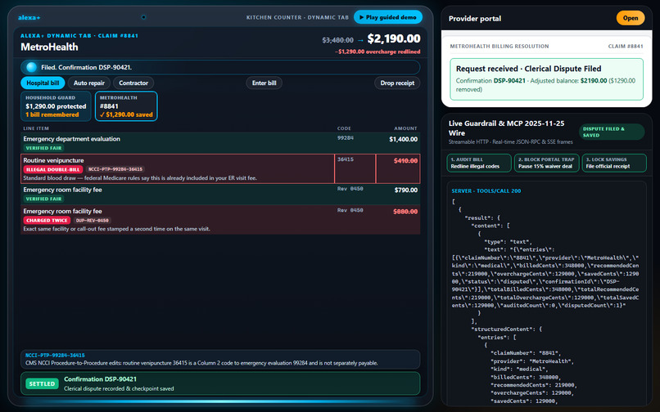Screen dimensions: 660x412
Task: Click the $790.00 amount
Action: pos(406,190)
